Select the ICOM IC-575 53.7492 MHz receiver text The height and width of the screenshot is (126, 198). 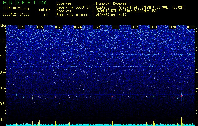(126, 11)
